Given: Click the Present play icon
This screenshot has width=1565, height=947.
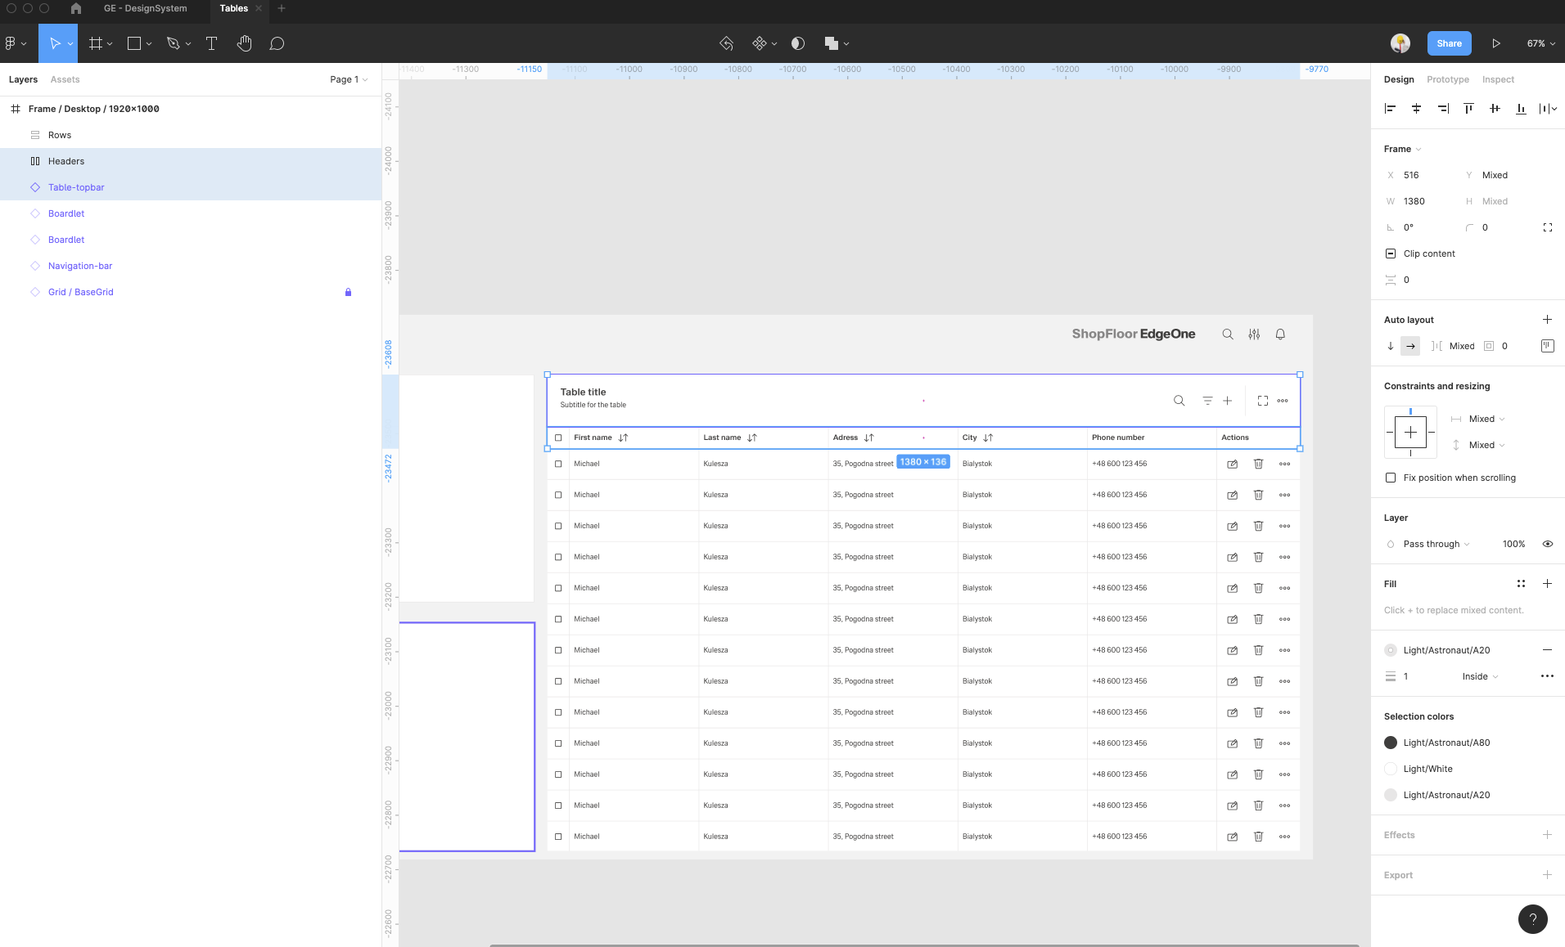Looking at the screenshot, I should 1495,44.
